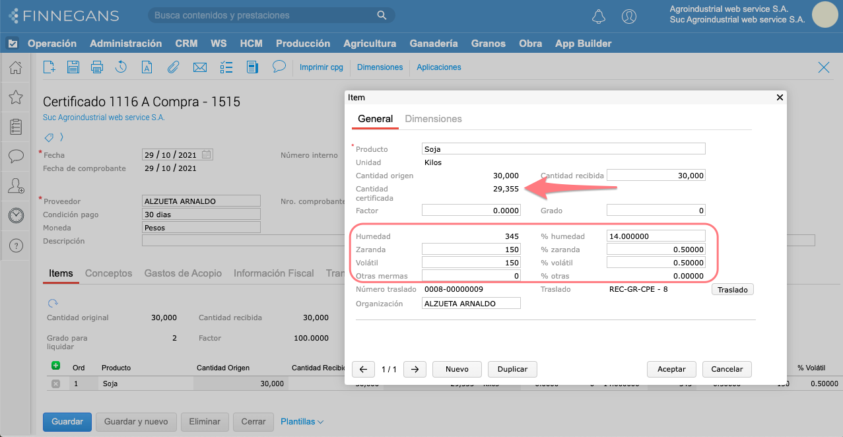Open notifications bell icon

pyautogui.click(x=599, y=17)
